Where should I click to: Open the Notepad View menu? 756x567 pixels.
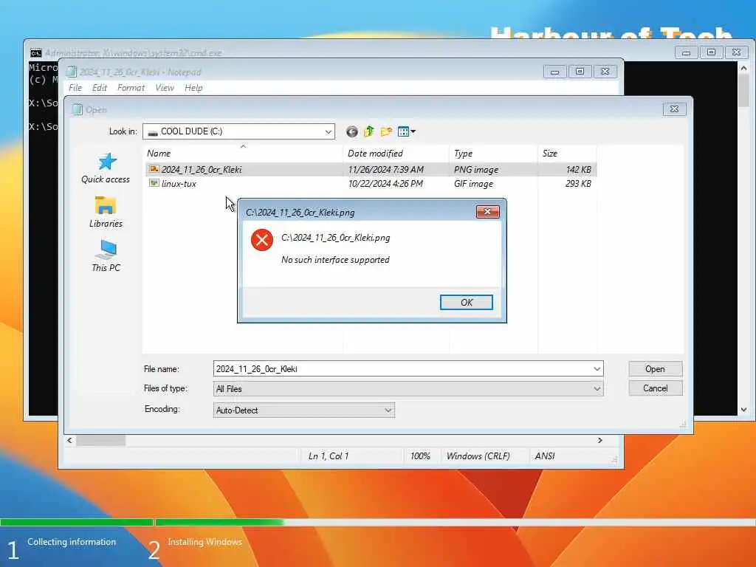tap(165, 88)
